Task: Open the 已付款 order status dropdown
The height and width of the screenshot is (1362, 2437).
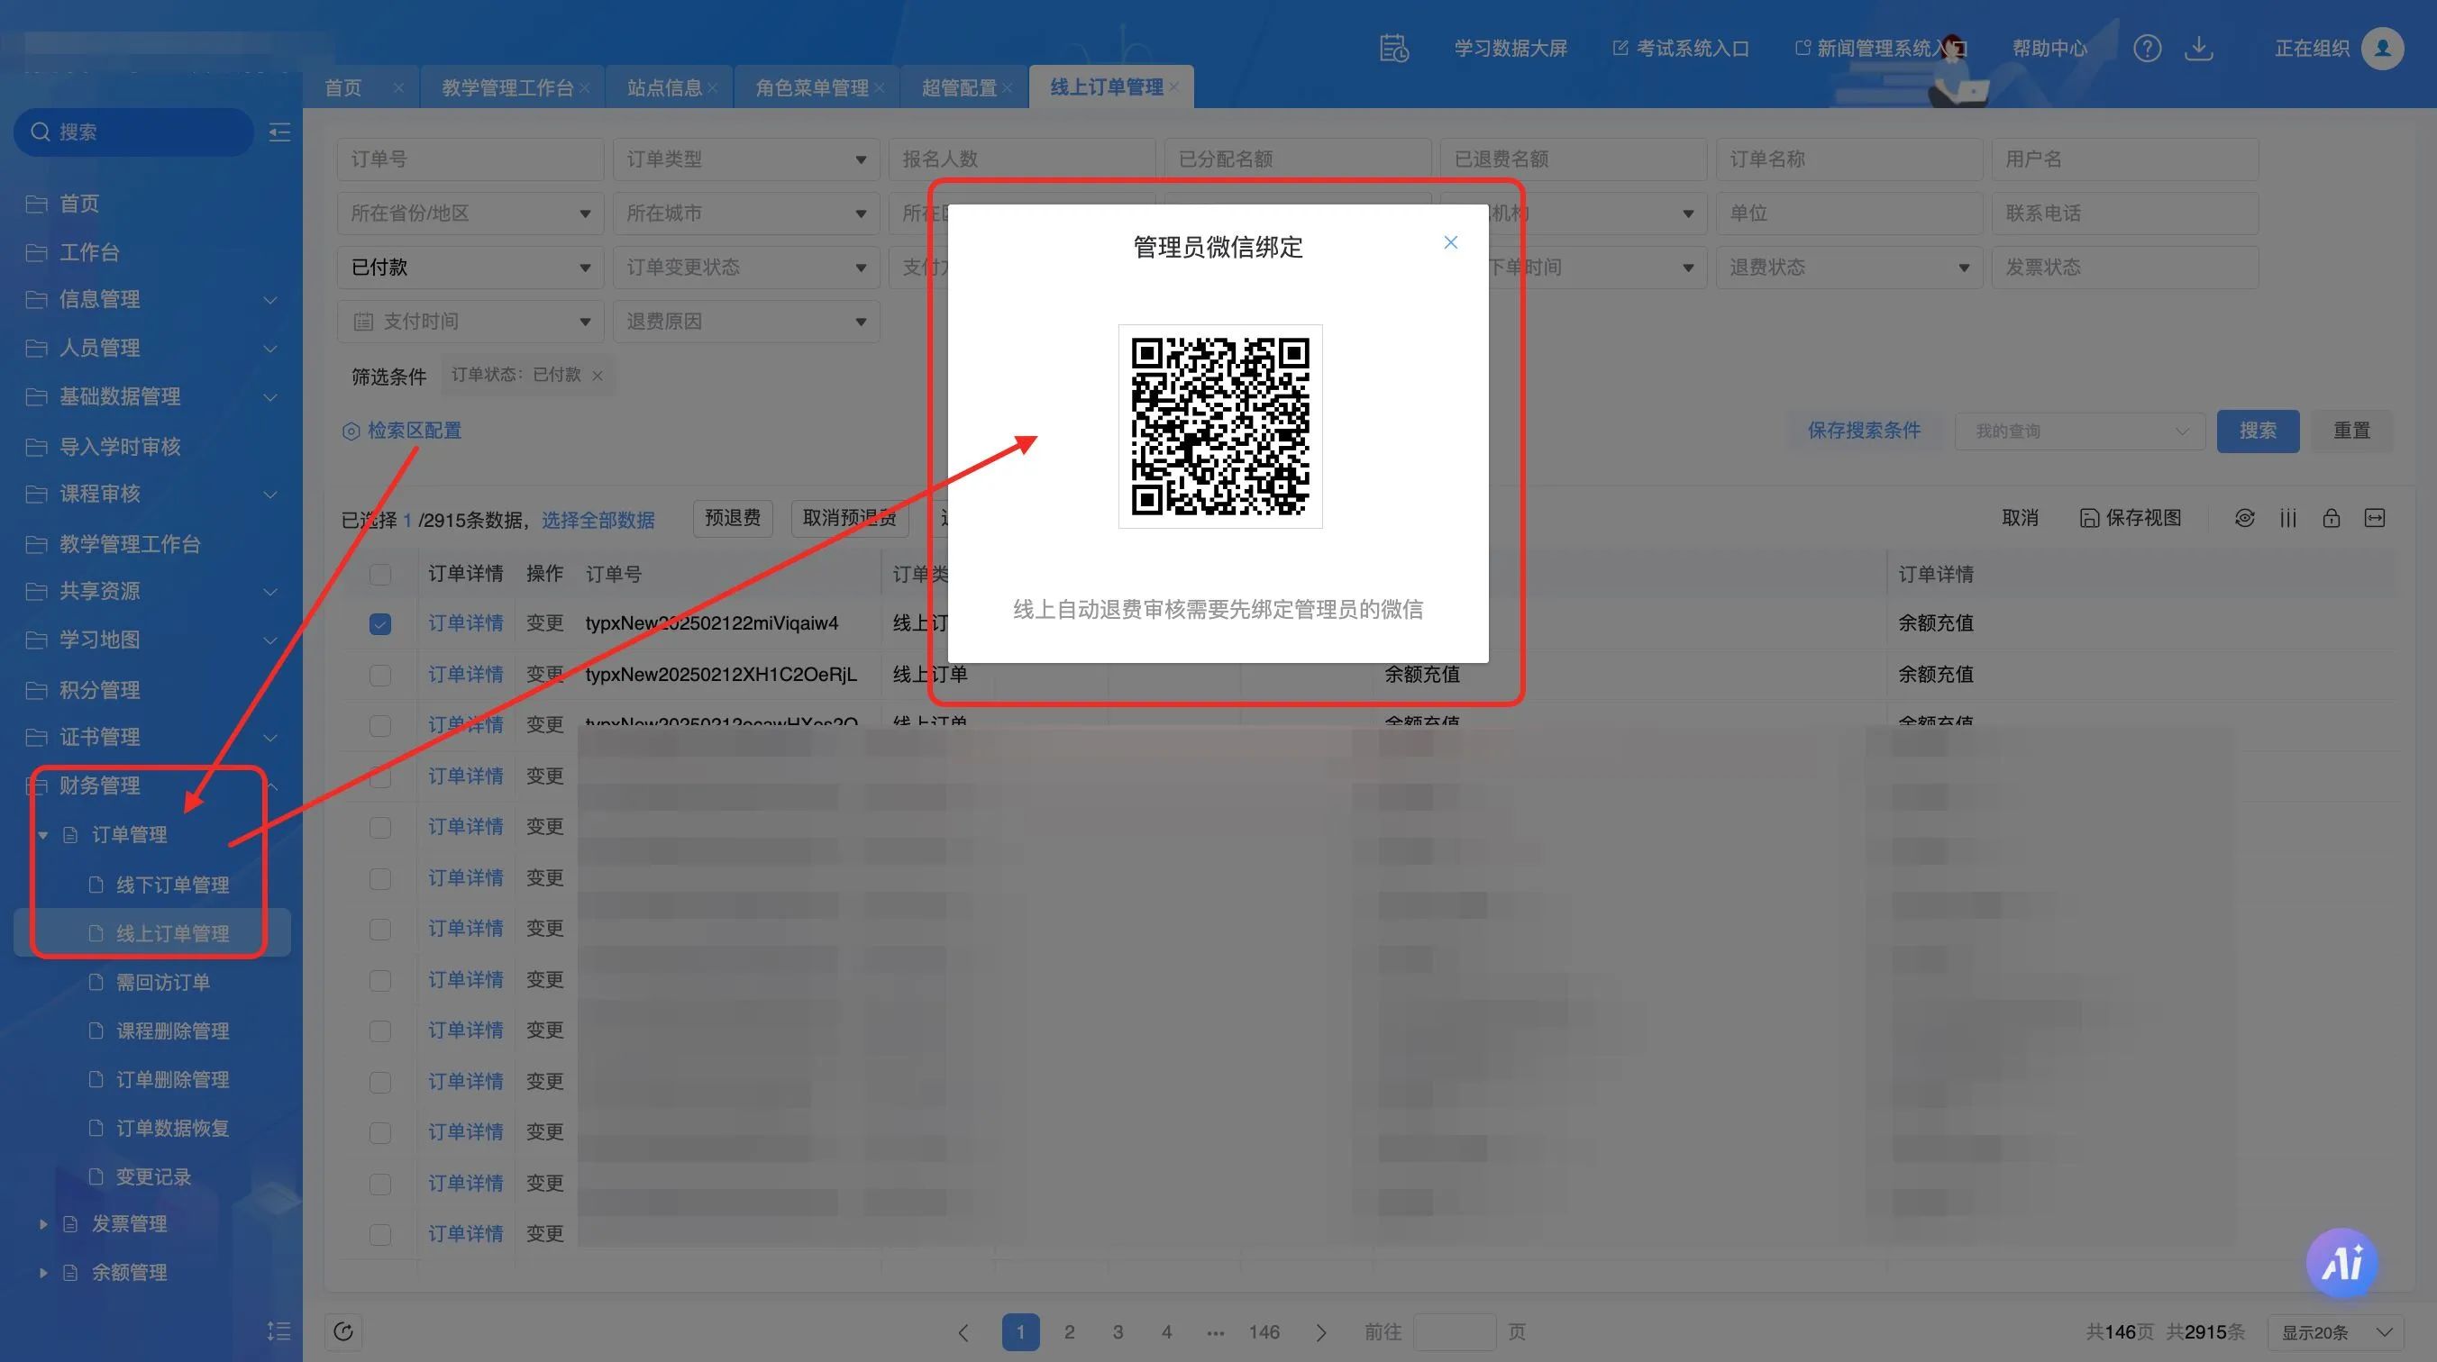Action: click(x=470, y=268)
